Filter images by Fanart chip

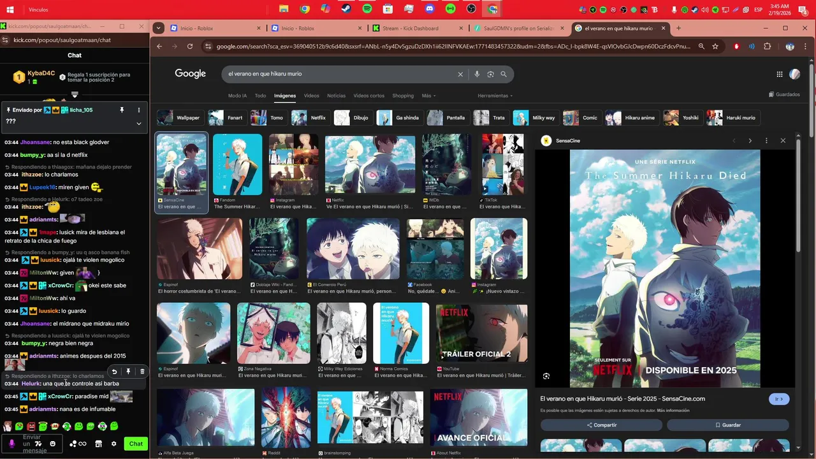click(x=226, y=118)
